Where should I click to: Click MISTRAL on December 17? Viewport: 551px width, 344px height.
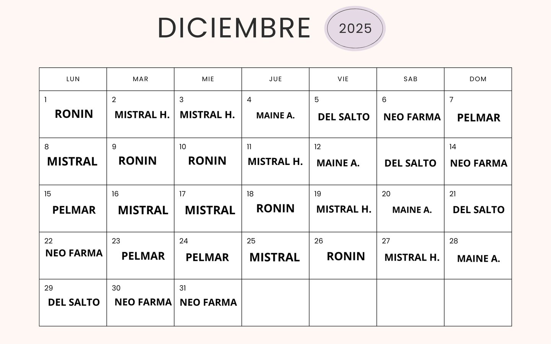coord(210,210)
